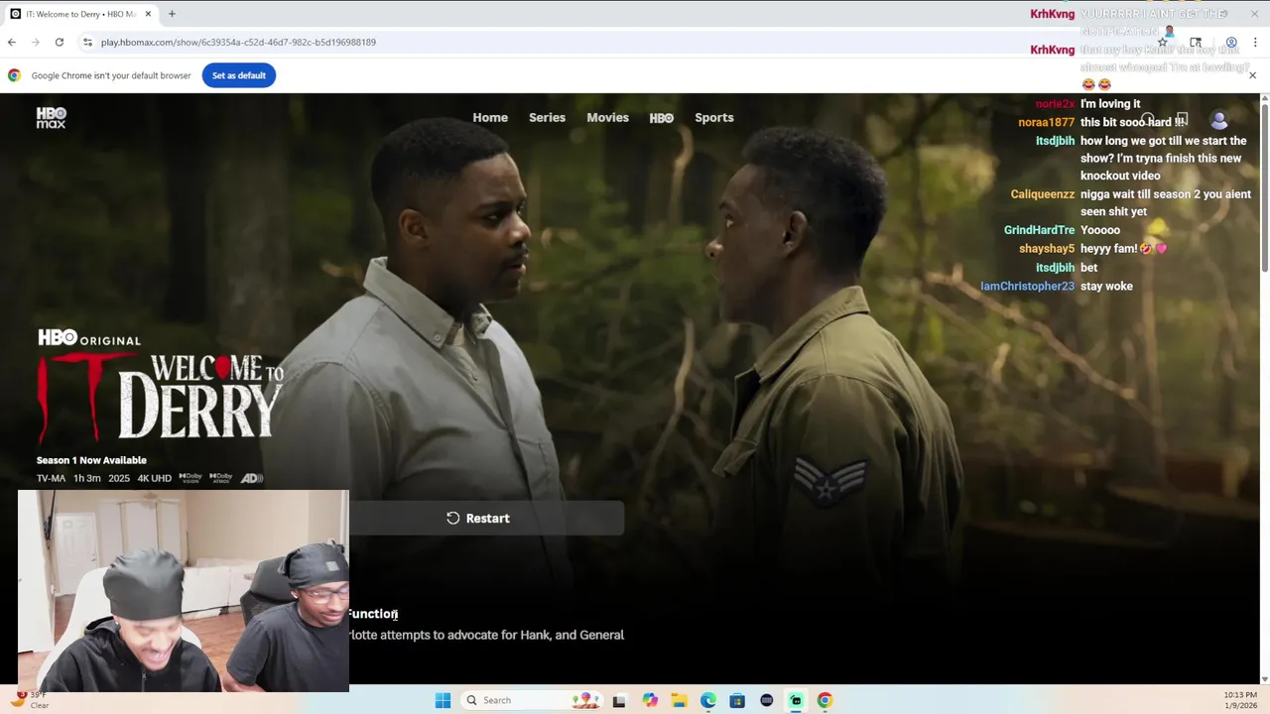Open a new Chrome tab
This screenshot has width=1270, height=714.
(x=172, y=14)
